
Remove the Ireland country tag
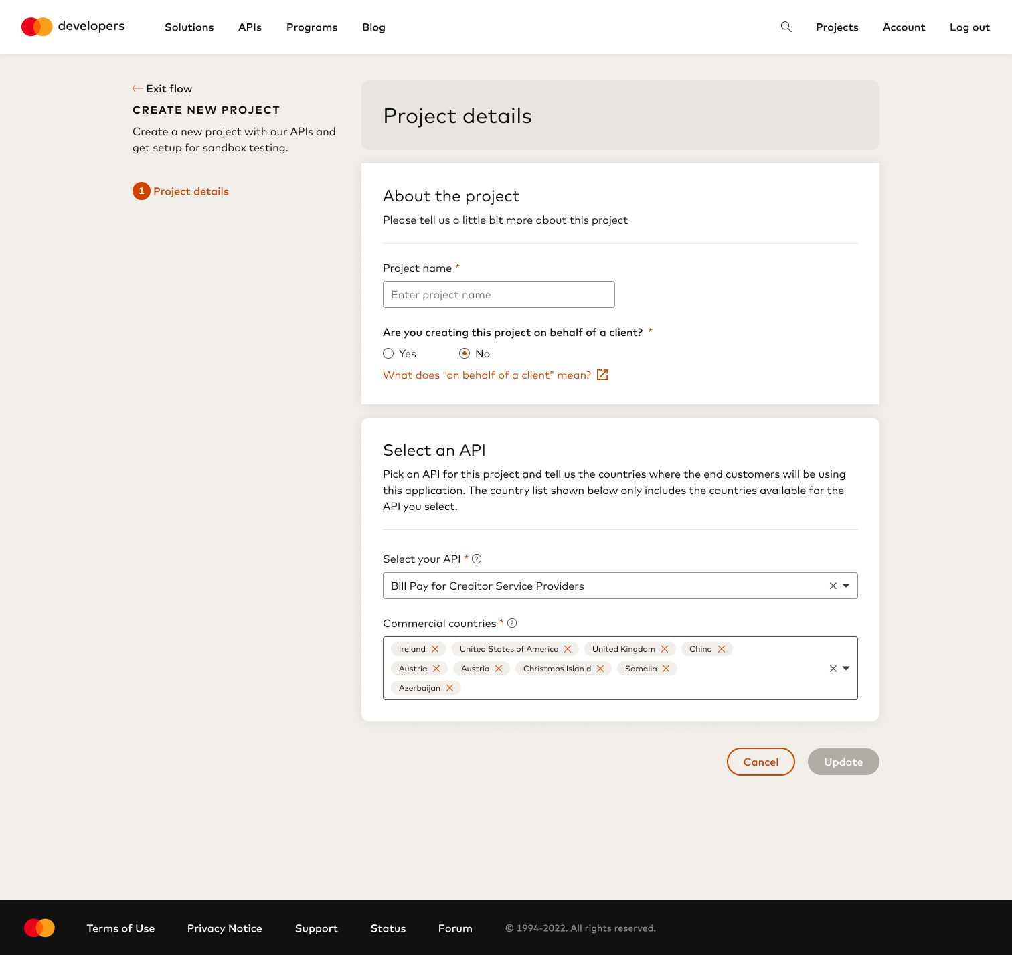(x=435, y=649)
